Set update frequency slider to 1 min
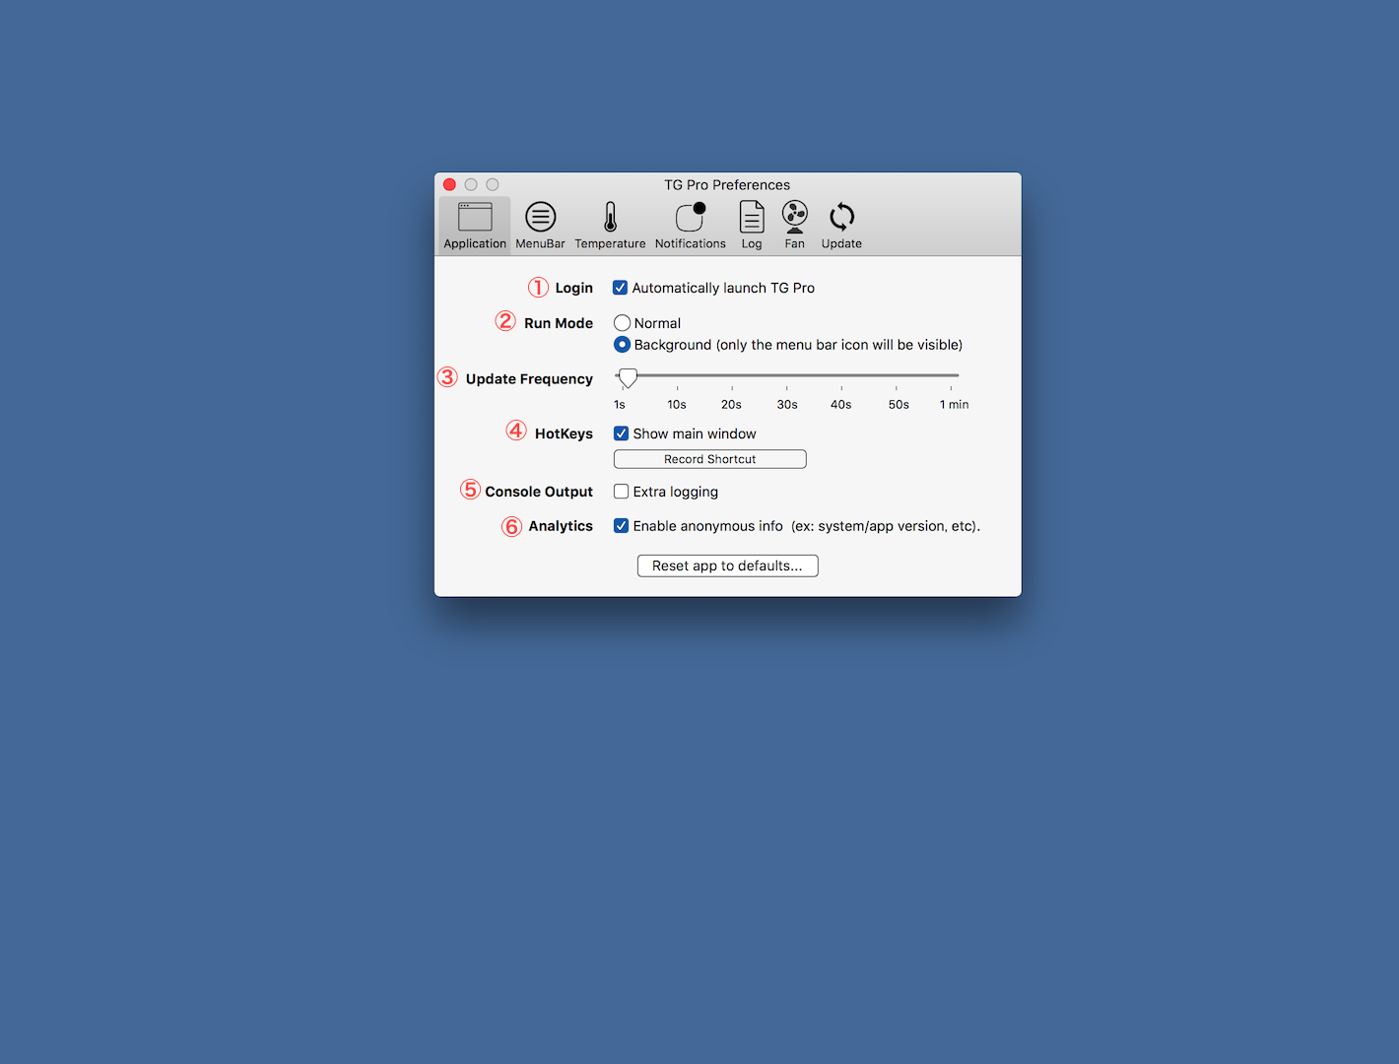Screen dimensions: 1399x1064 (x=952, y=375)
